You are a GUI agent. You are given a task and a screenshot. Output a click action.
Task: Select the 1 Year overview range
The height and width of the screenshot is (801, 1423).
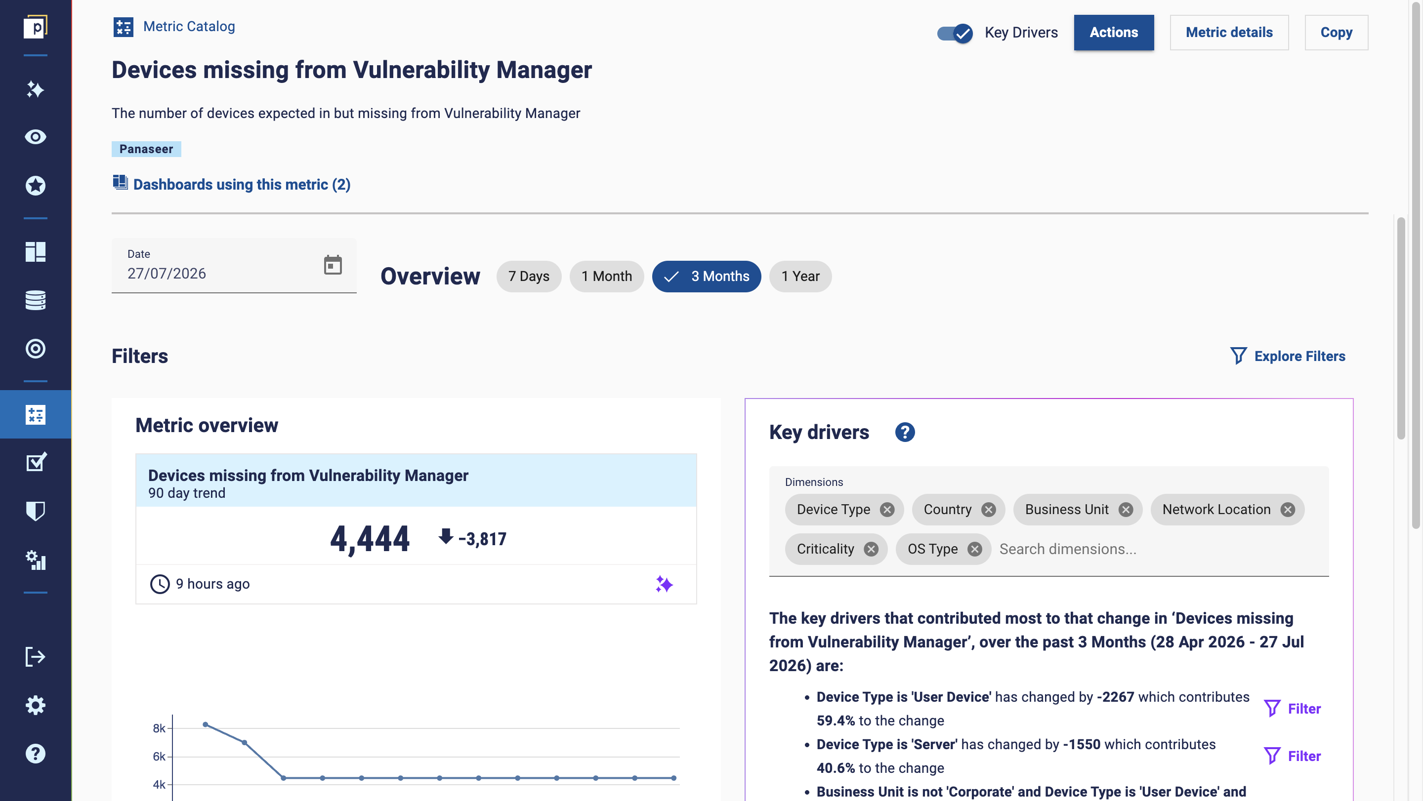[800, 276]
